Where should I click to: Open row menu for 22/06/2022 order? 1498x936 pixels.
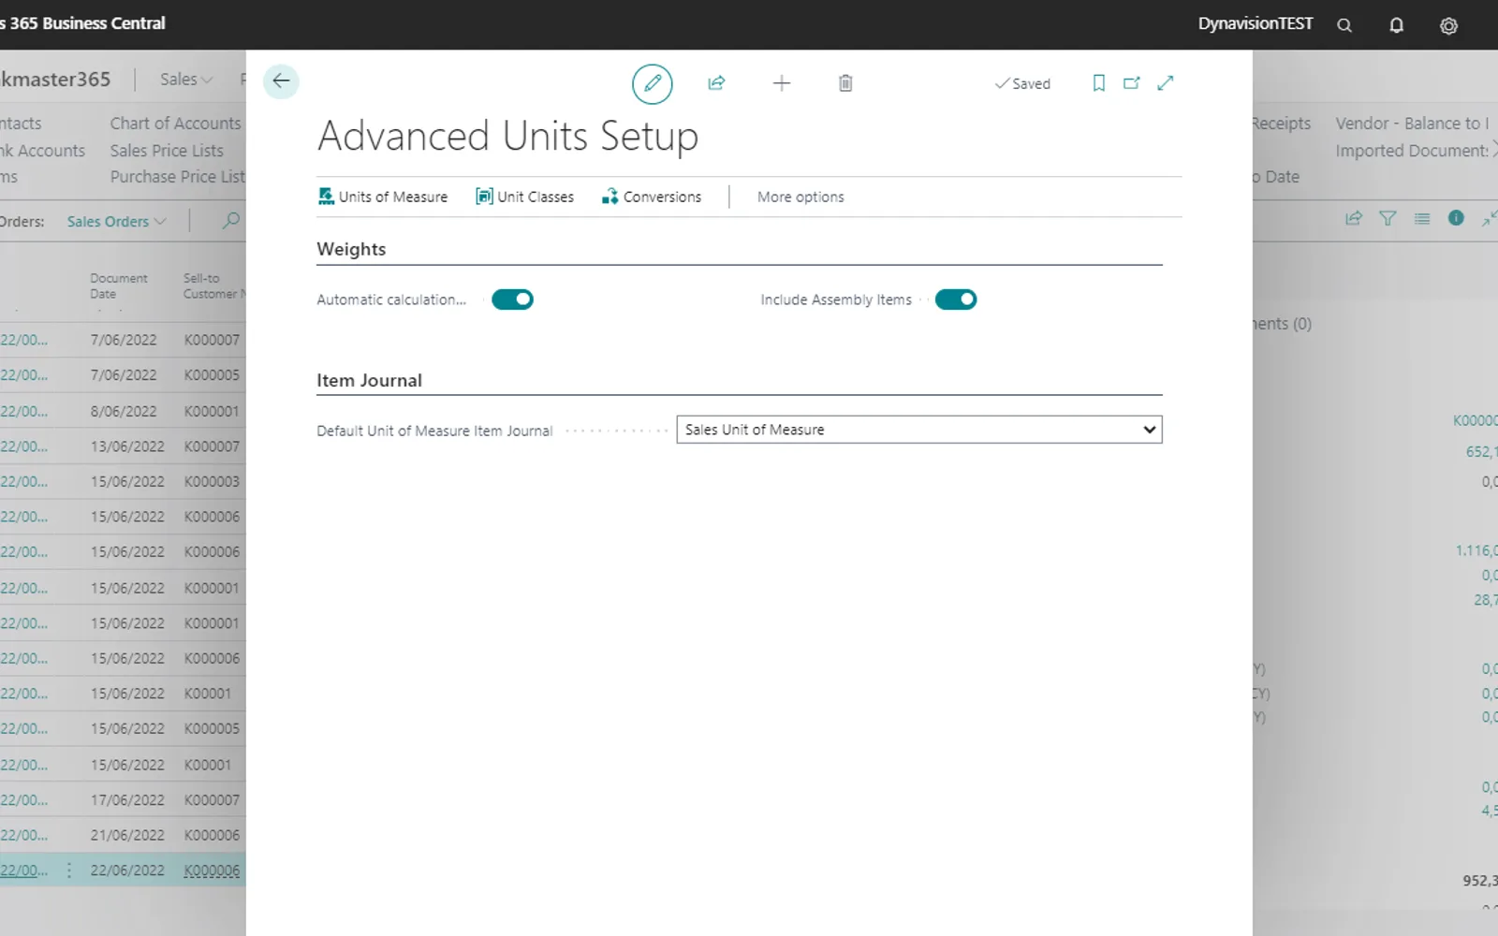(x=68, y=870)
